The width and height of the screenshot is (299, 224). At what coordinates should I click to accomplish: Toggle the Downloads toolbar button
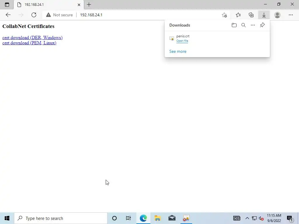[x=264, y=15]
